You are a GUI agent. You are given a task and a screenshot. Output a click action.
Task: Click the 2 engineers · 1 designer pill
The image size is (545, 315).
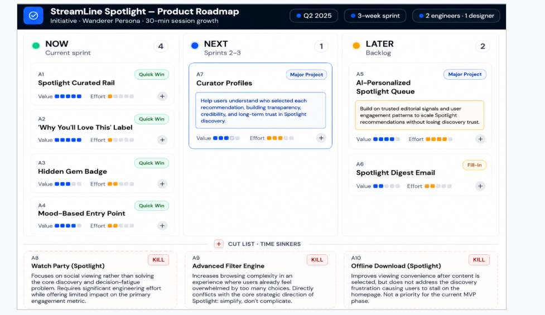pos(456,16)
